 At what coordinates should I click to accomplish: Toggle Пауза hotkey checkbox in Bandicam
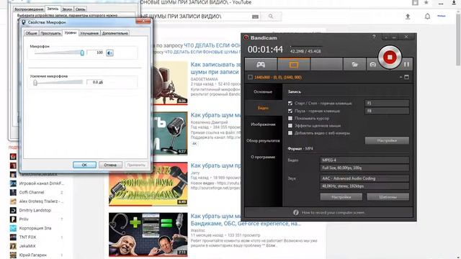point(290,111)
